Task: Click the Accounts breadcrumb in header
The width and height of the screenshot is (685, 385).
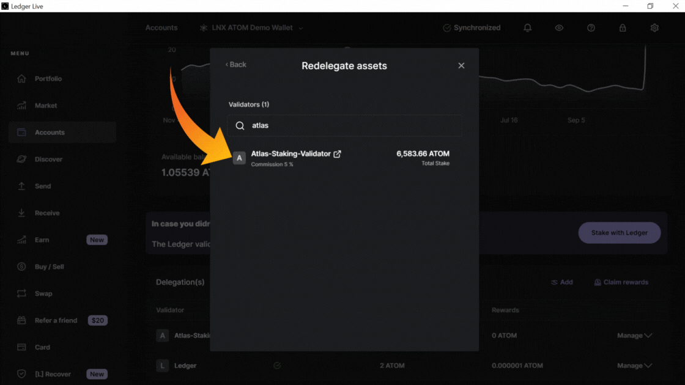Action: click(161, 28)
